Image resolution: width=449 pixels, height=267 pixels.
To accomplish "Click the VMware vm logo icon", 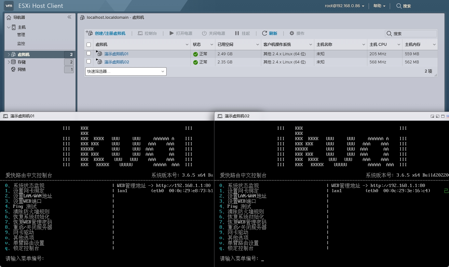I will (x=9, y=6).
